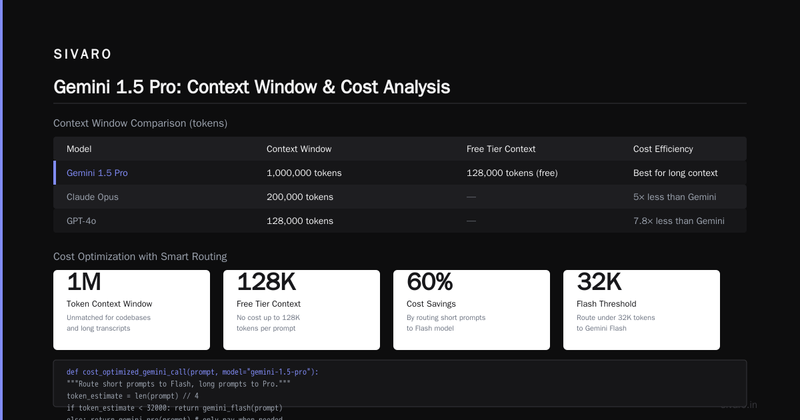Image resolution: width=800 pixels, height=420 pixels.
Task: Click the 128,000 tokens (free) cell
Action: point(512,173)
